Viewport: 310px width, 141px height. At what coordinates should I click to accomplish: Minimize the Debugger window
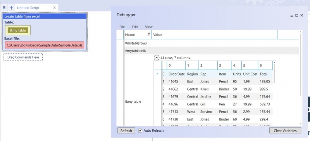point(292,15)
